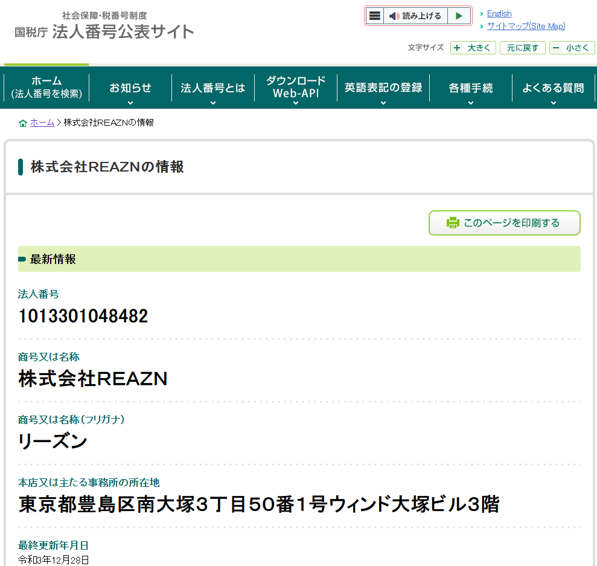Screen dimensions: 597x566
Task: Click the corporate number 1013301048482
Action: point(83,316)
